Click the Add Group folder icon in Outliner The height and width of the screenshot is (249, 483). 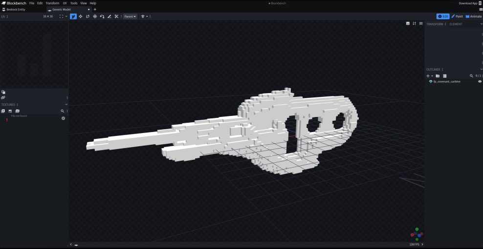click(x=438, y=76)
